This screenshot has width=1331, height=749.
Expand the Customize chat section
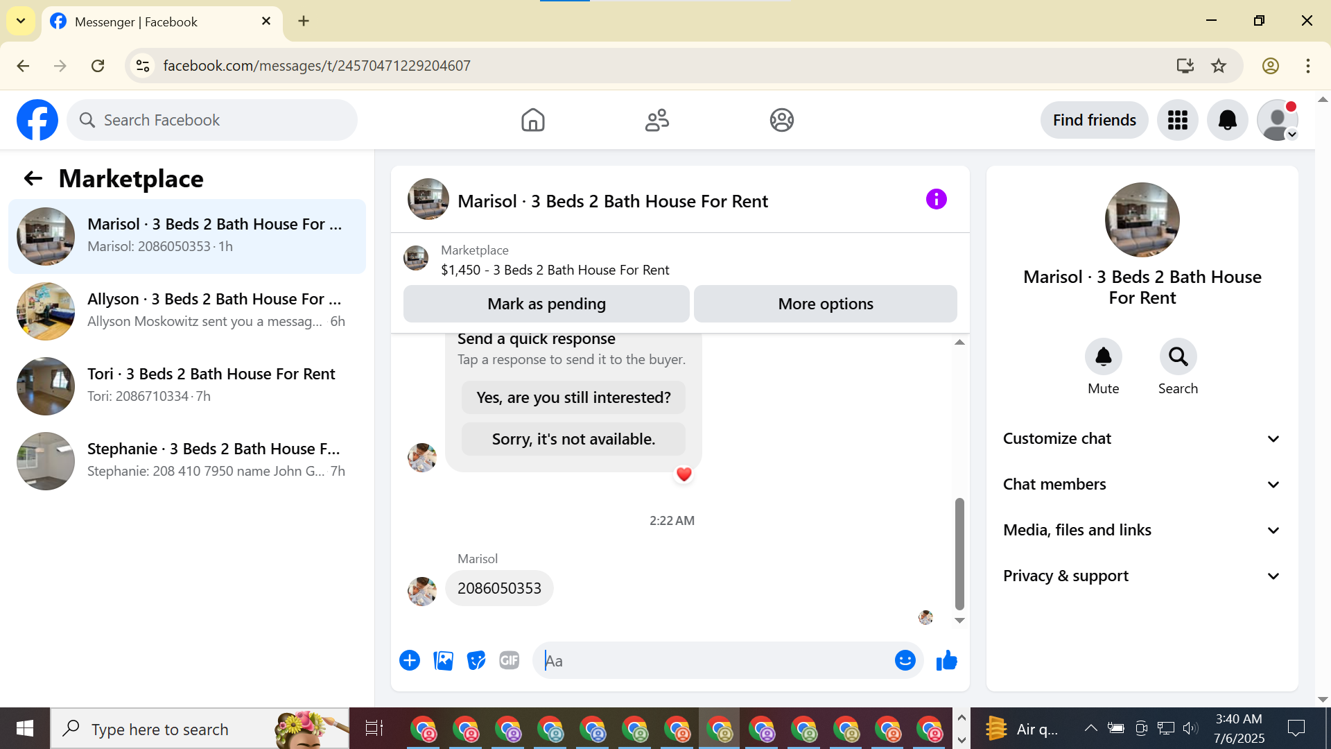tap(1142, 439)
